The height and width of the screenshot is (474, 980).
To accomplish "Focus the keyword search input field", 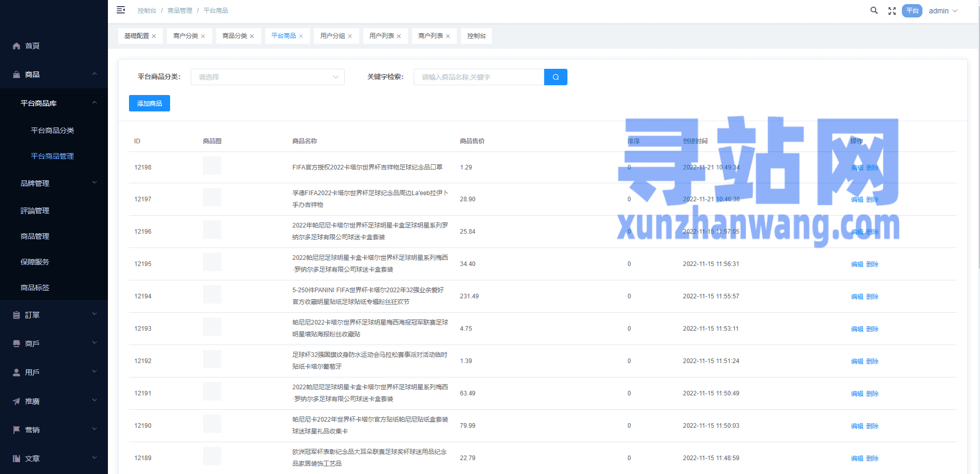I will [x=478, y=77].
